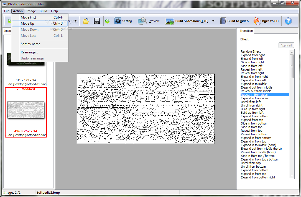Image resolution: width=301 pixels, height=197 pixels.
Task: Select Reveal in from sides effect
Action: (265, 95)
